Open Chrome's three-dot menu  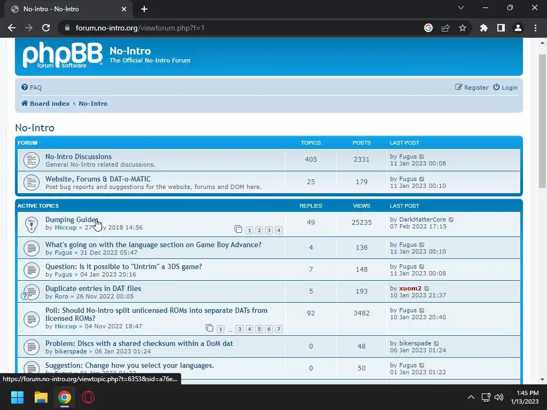click(535, 28)
